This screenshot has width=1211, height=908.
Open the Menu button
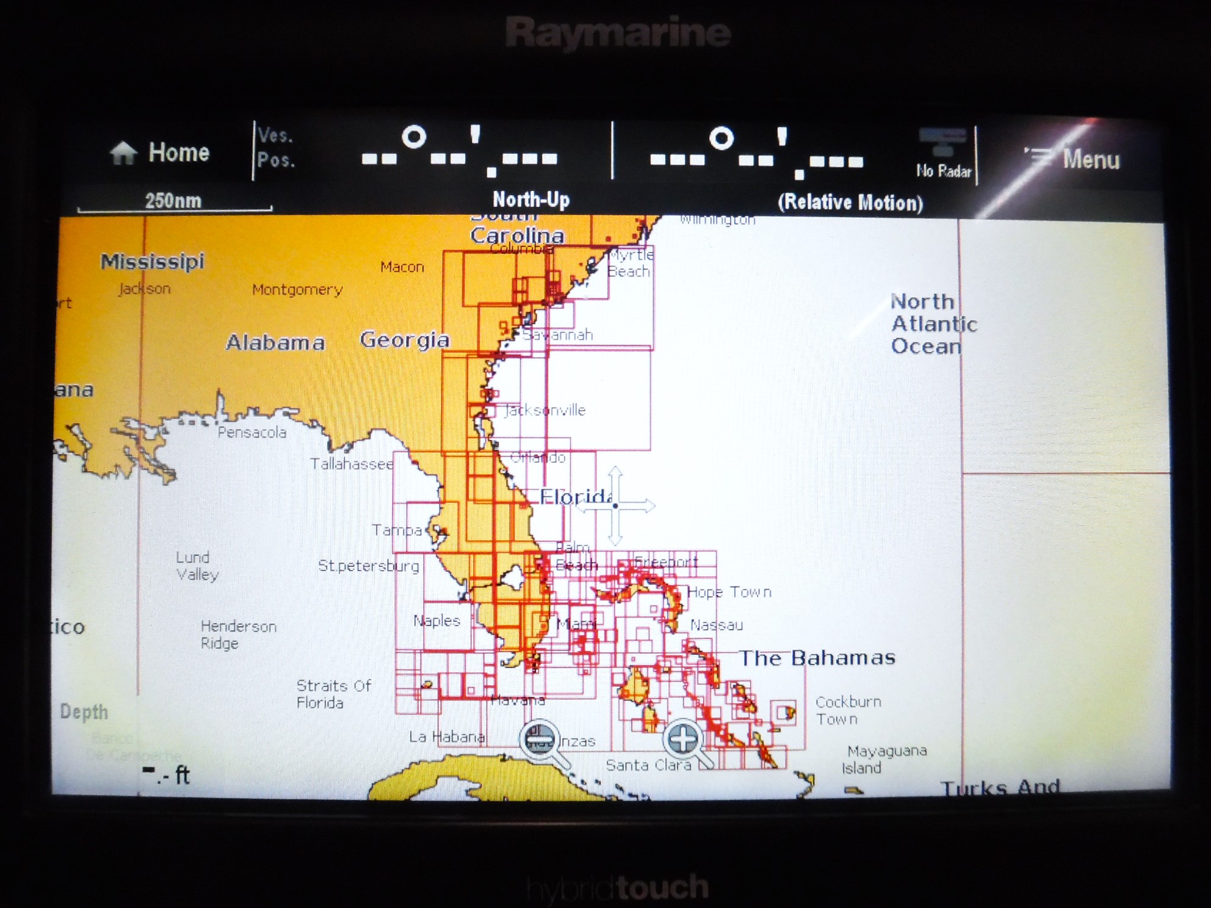[x=1073, y=159]
